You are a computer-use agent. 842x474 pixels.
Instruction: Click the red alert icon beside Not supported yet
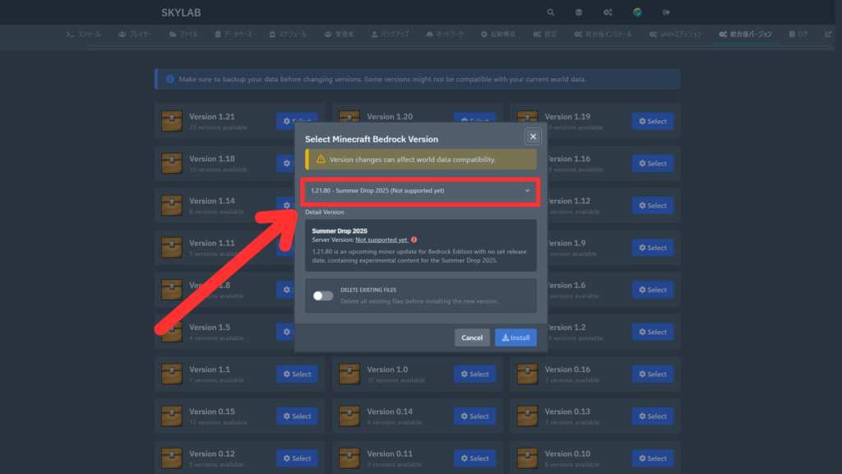414,239
